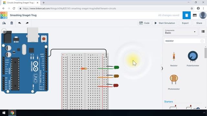Go back in browser history

[x=4, y=8]
